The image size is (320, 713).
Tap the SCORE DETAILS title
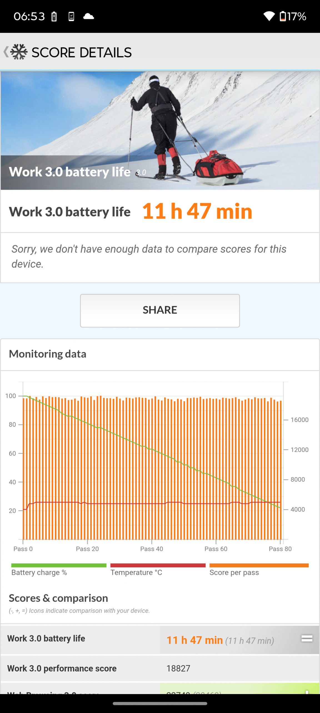coord(82,52)
